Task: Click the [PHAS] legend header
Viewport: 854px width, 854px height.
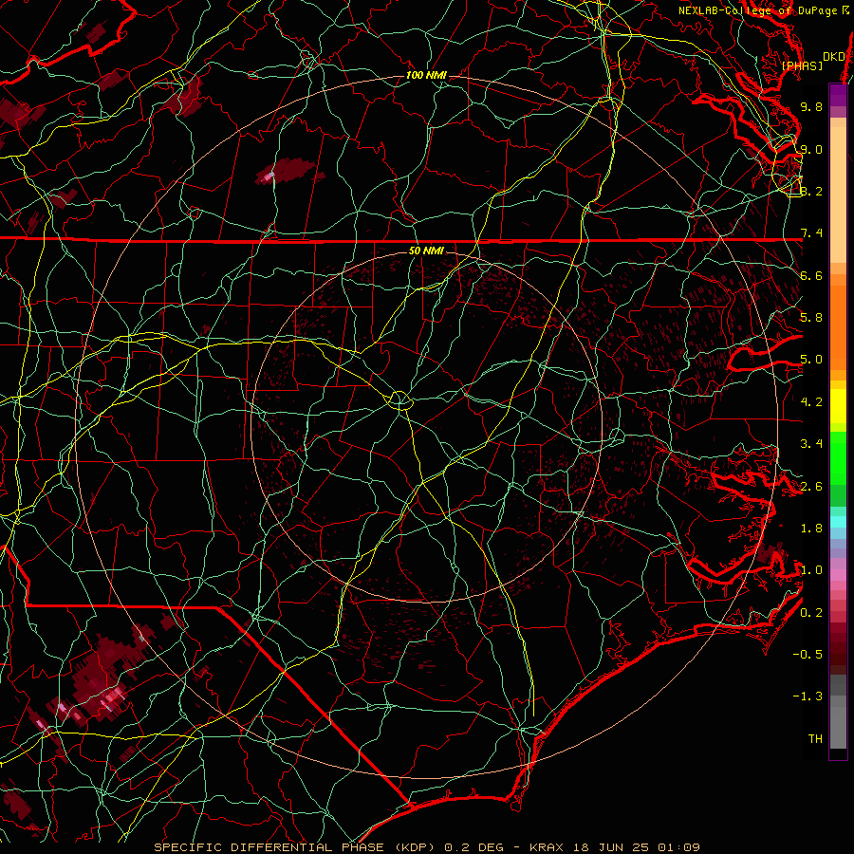Action: point(802,65)
